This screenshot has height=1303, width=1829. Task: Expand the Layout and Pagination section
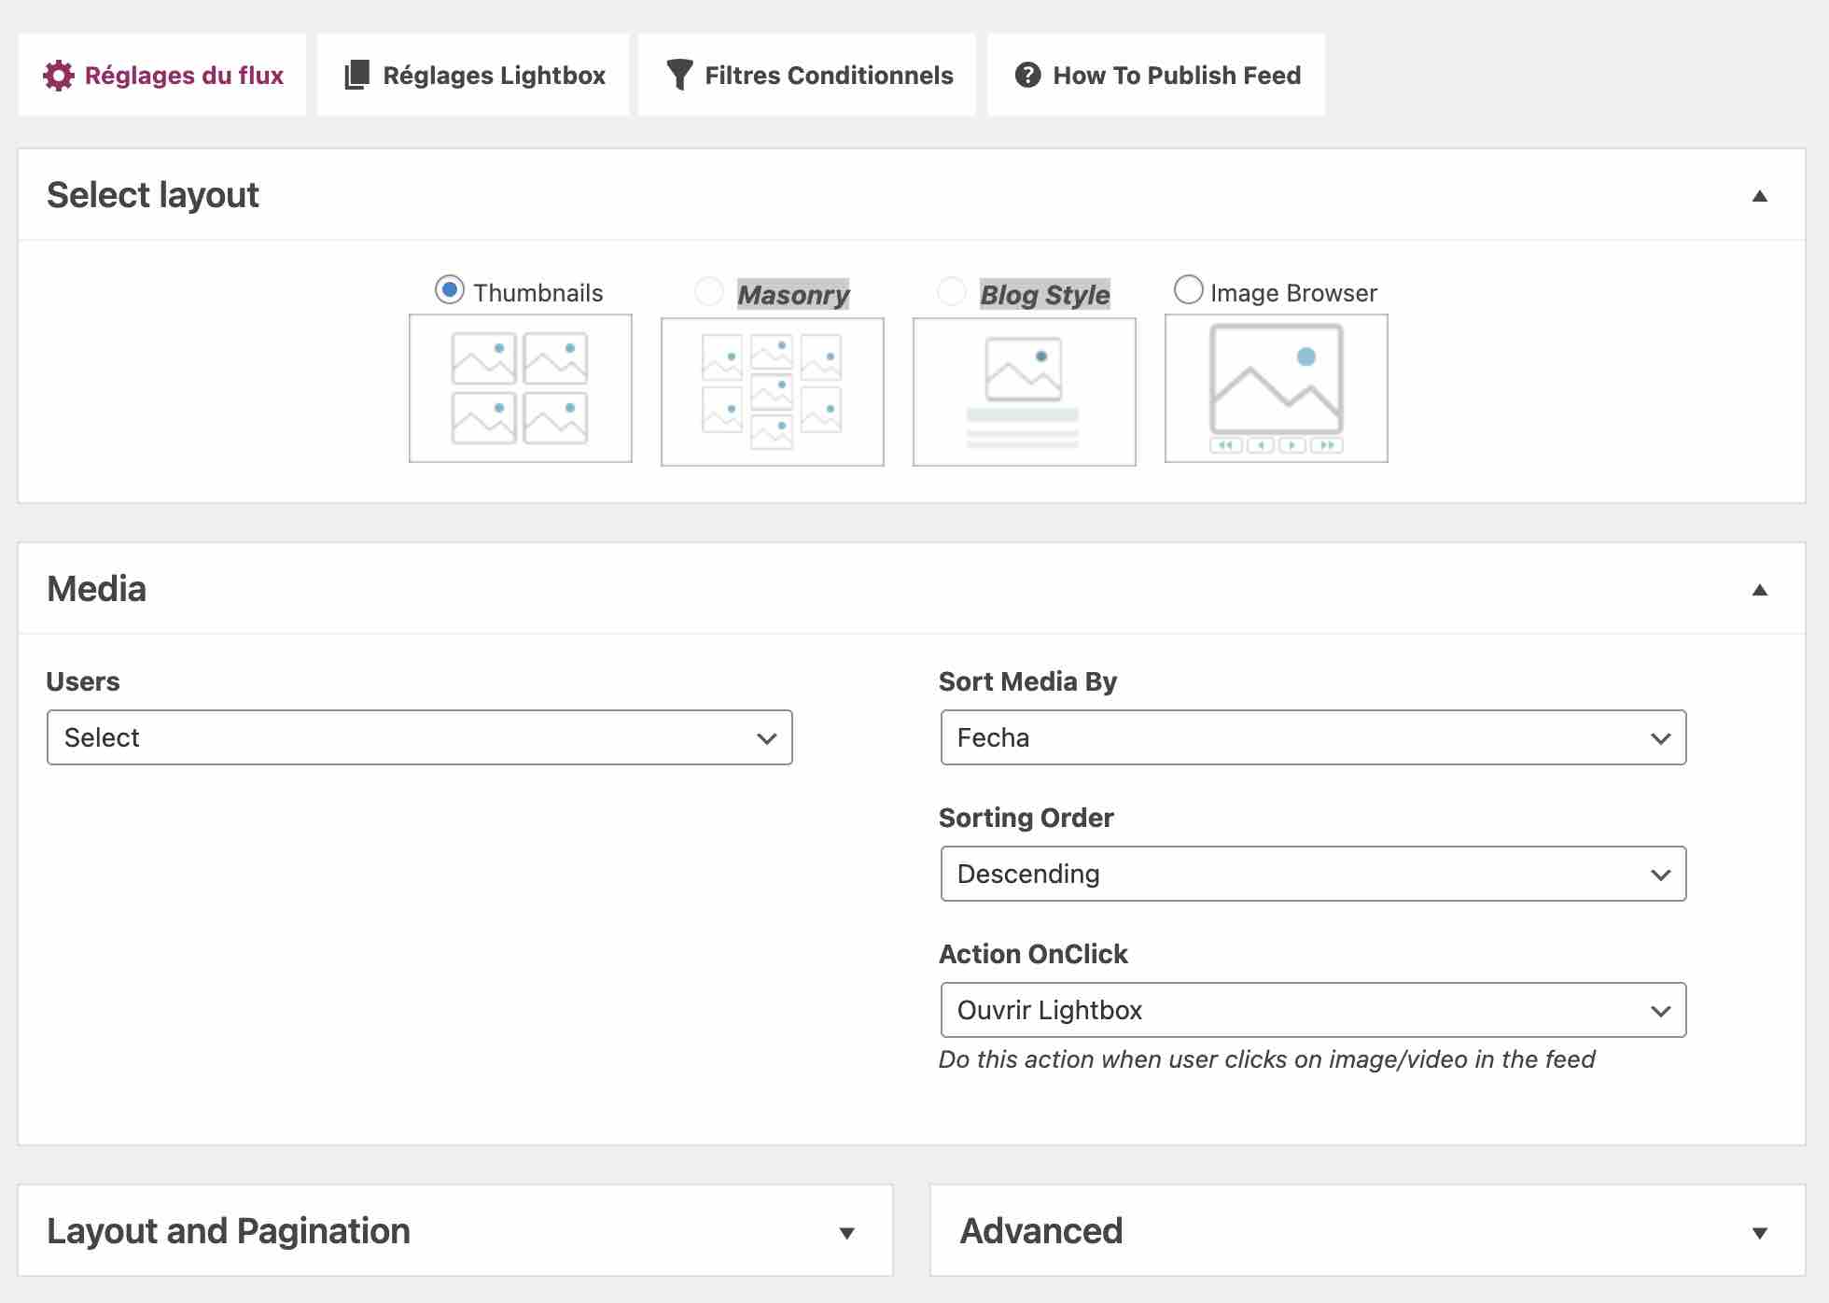(x=846, y=1232)
